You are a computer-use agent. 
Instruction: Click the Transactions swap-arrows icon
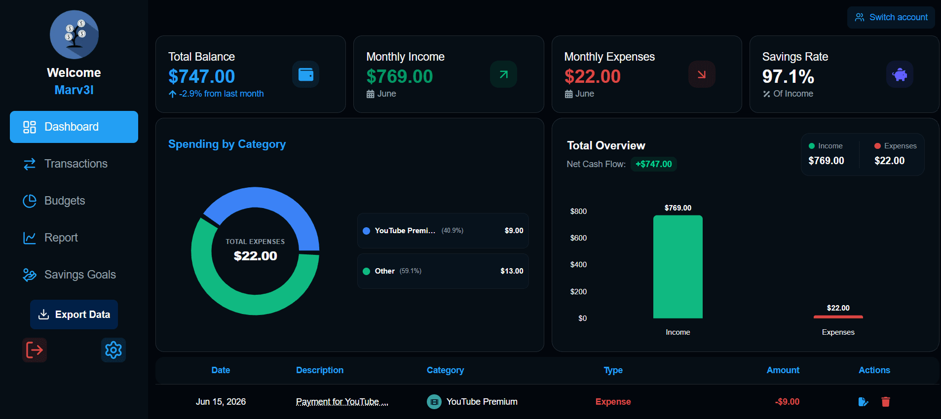(x=30, y=164)
